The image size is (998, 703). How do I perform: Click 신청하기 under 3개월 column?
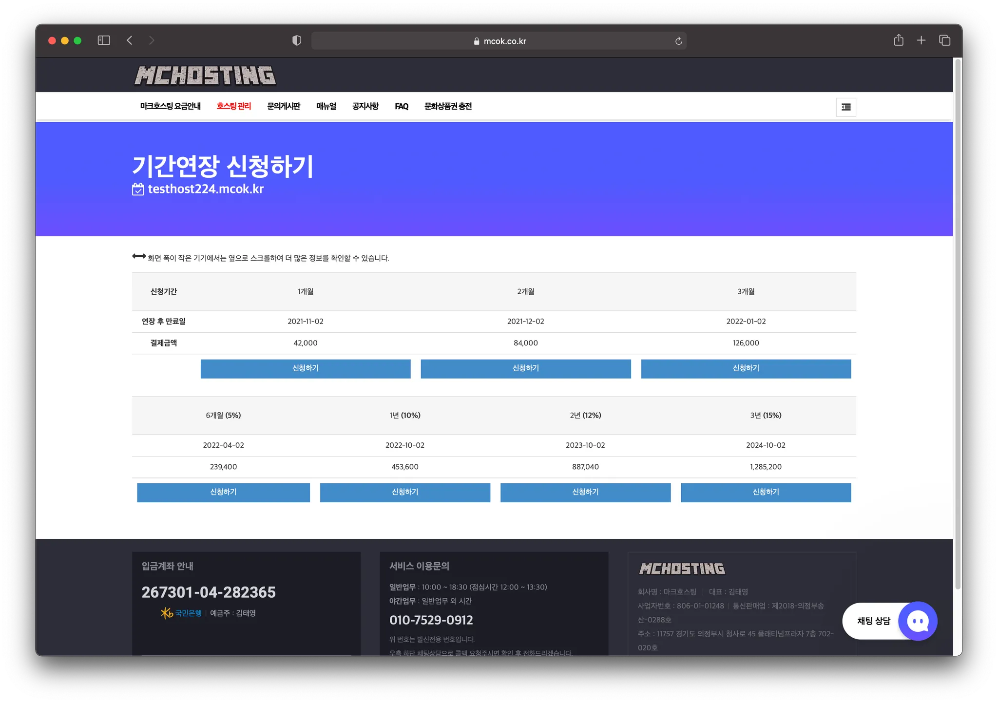coord(746,368)
